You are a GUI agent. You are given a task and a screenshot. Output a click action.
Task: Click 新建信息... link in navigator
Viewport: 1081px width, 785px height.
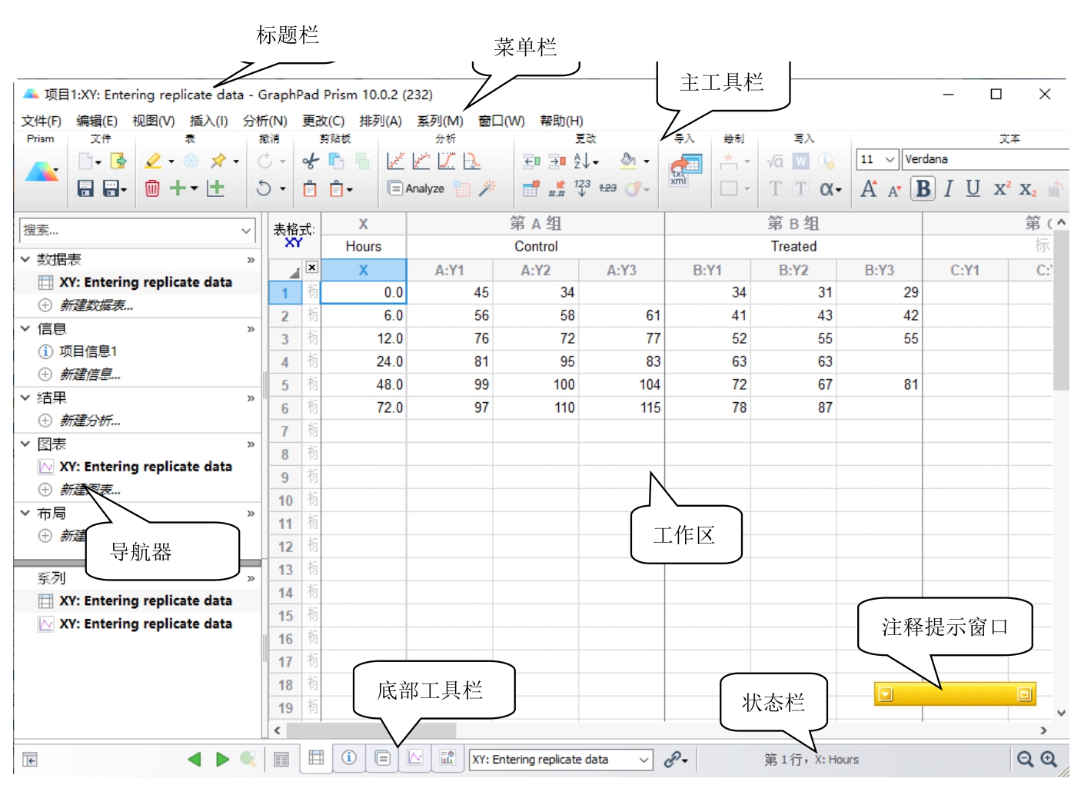91,374
